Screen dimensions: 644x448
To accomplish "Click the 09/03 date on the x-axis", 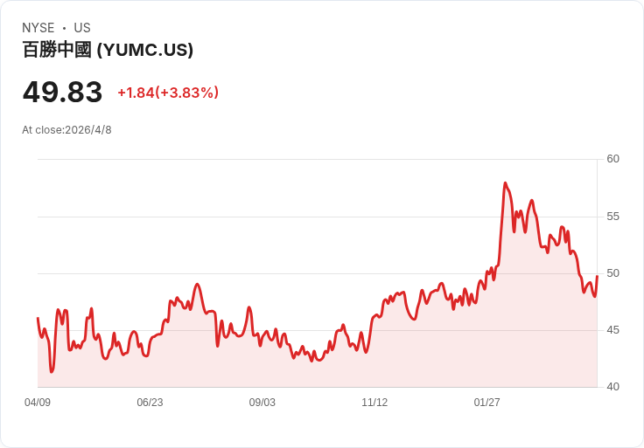I will [x=262, y=403].
